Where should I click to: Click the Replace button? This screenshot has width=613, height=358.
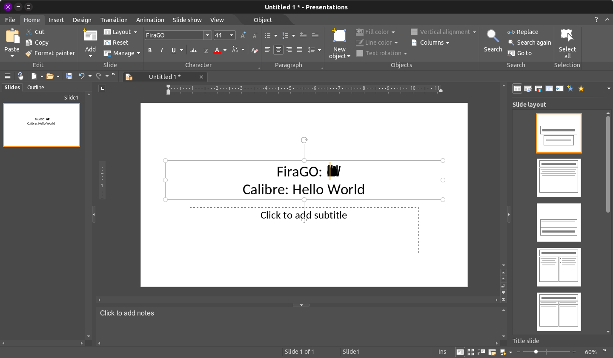click(523, 32)
